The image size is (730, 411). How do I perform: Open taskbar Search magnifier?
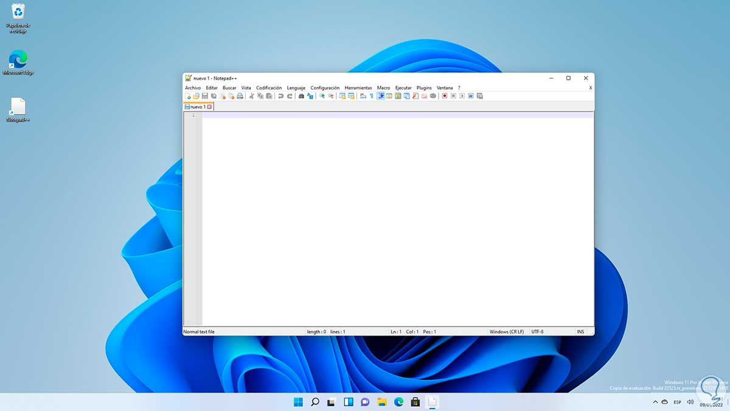[x=315, y=402]
